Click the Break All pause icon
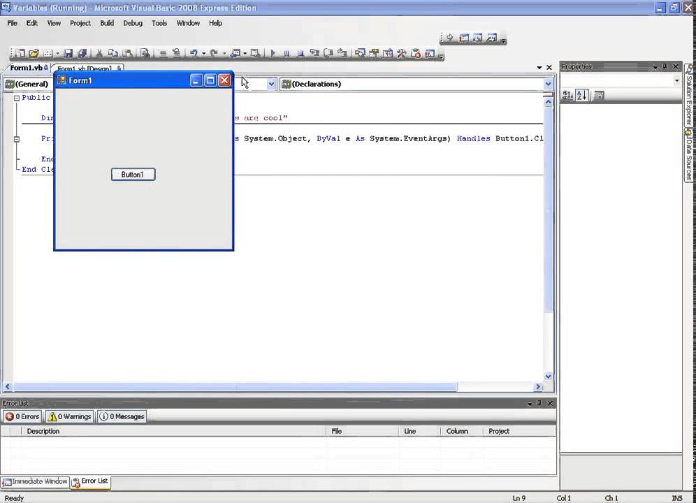The width and height of the screenshot is (696, 503). (287, 53)
